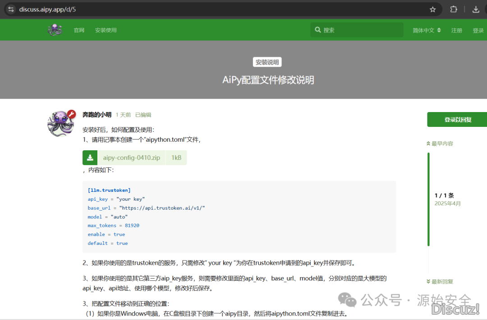Click the 1 / 1 条 scrubber info
The width and height of the screenshot is (487, 320).
tap(444, 195)
